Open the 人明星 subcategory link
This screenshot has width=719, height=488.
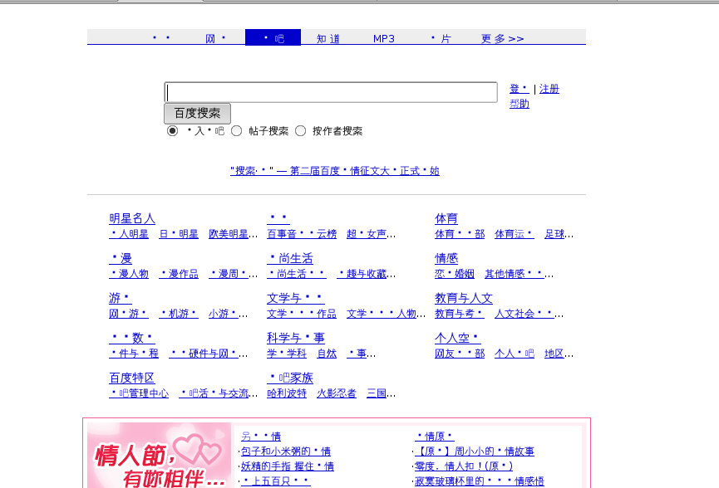(129, 234)
